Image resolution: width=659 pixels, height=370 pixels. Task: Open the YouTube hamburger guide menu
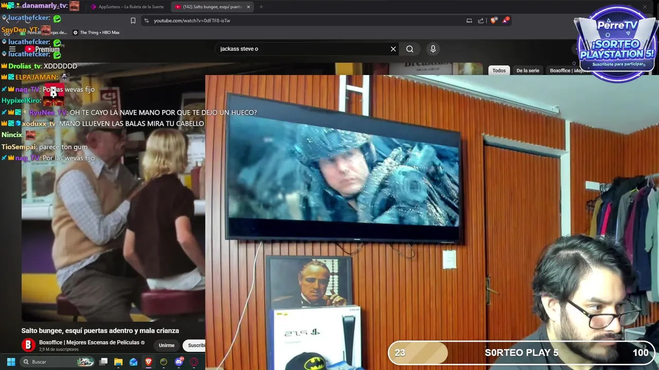(12, 49)
